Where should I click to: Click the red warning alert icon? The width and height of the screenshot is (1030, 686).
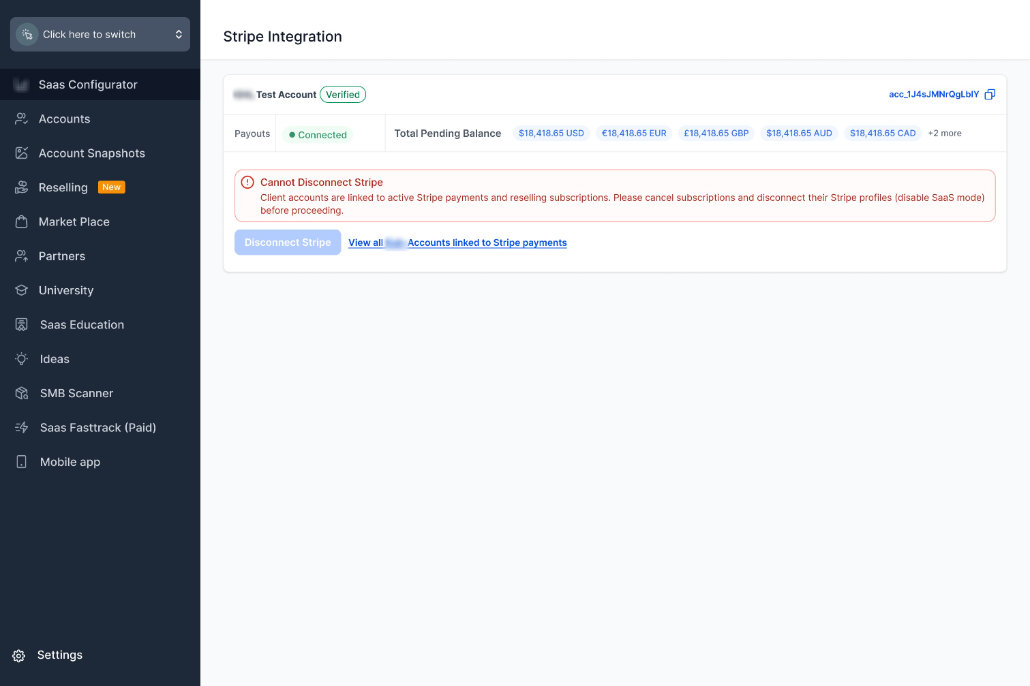pos(247,183)
